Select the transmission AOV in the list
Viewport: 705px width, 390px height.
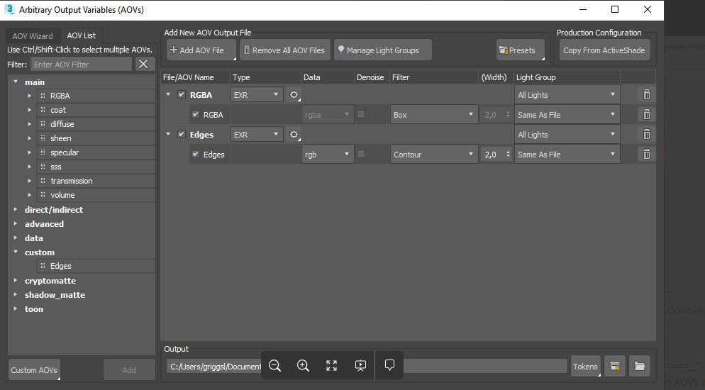(x=96, y=181)
